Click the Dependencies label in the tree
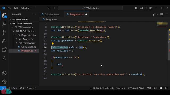 [x=28, y=35]
